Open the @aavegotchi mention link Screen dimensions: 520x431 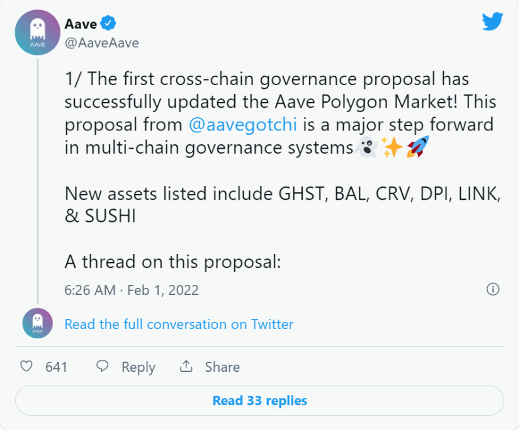point(243,125)
